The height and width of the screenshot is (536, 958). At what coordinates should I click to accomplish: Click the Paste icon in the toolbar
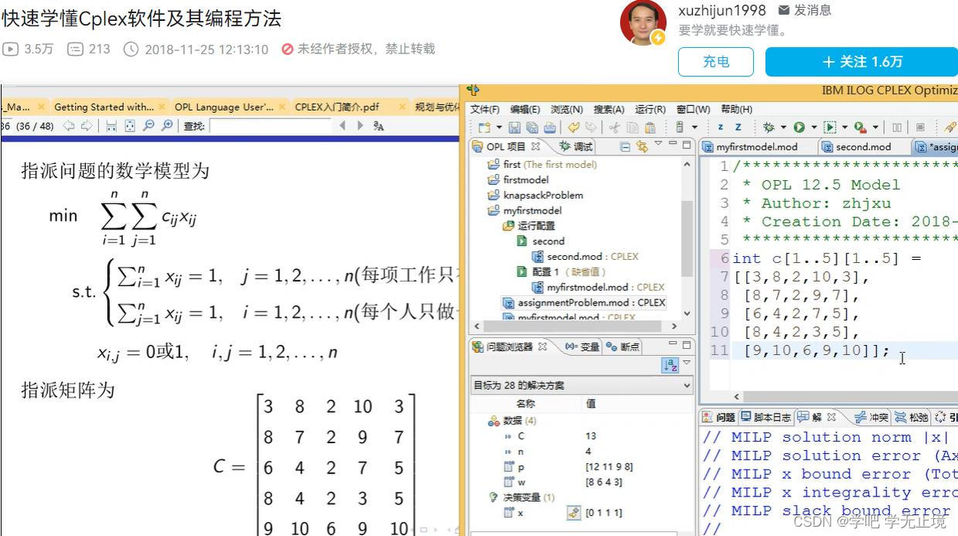[x=649, y=127]
